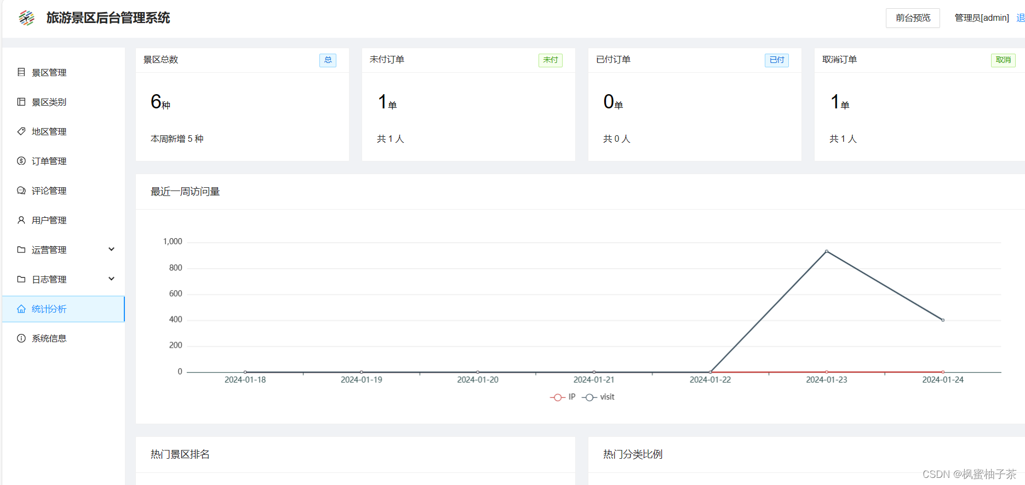
Task: Click the 本周新增 5 种 text
Action: [x=177, y=139]
